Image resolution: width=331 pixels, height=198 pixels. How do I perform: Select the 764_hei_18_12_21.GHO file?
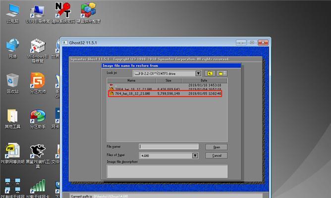tap(165, 94)
